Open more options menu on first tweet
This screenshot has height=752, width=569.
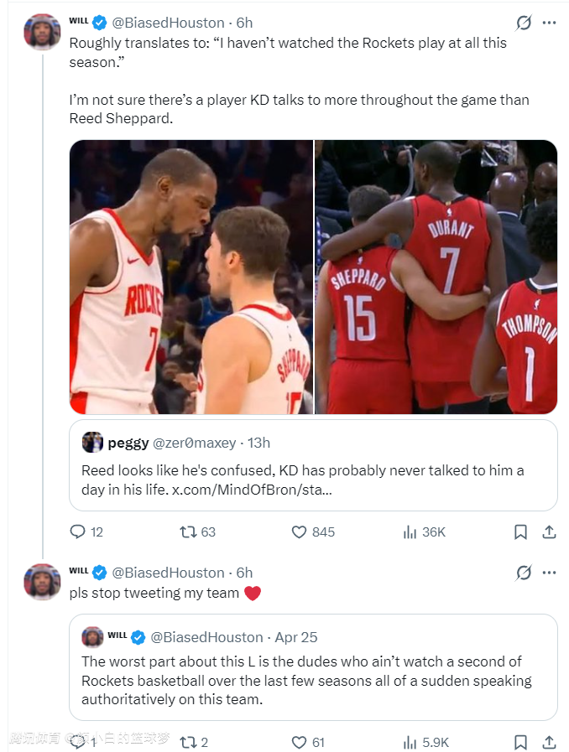pos(549,23)
